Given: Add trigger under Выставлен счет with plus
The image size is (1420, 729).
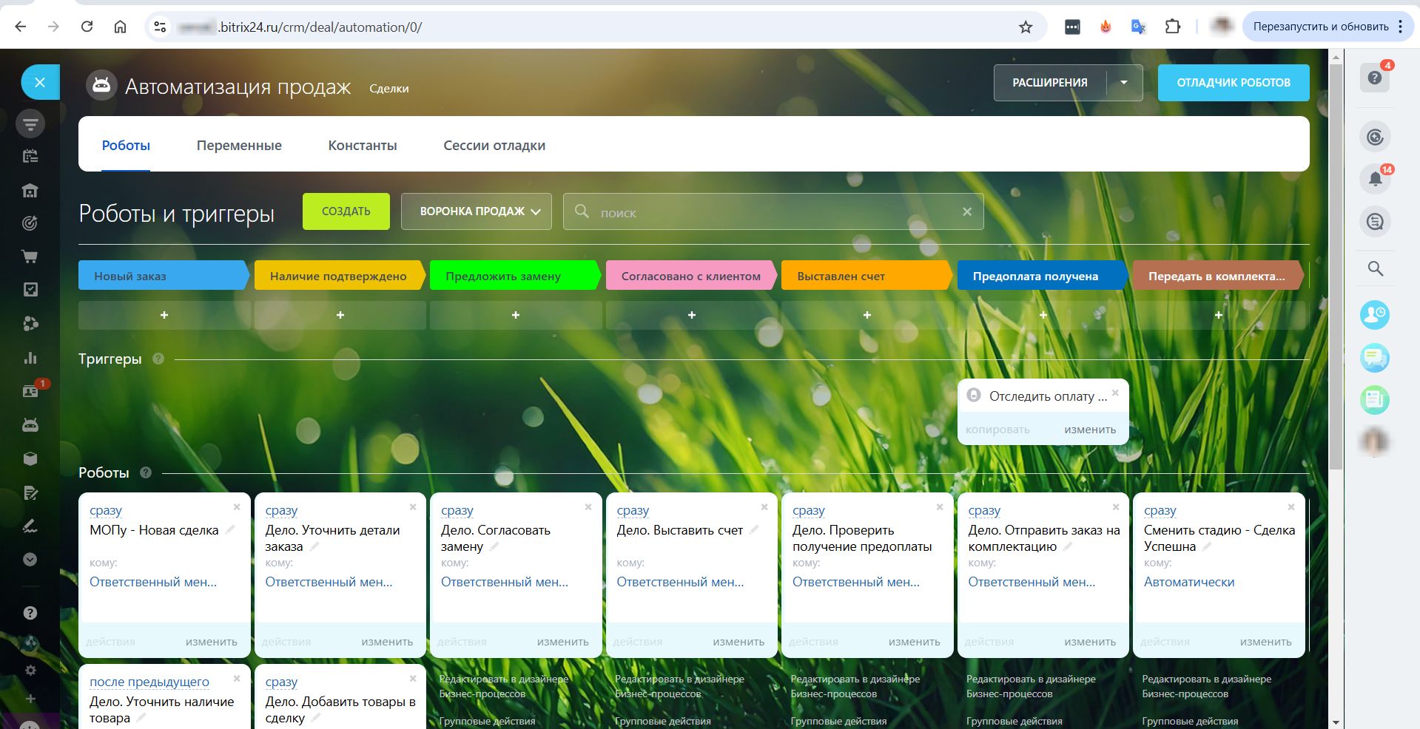Looking at the screenshot, I should pyautogui.click(x=867, y=315).
